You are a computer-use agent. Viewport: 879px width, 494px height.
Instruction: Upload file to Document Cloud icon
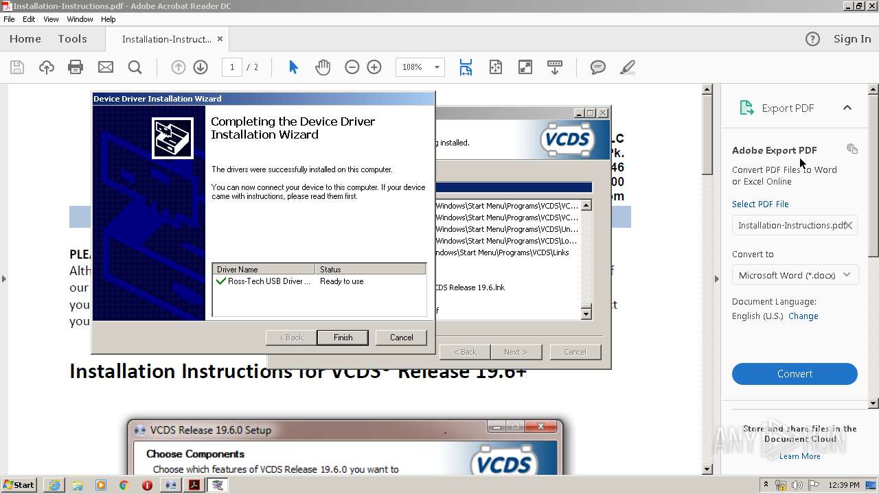click(x=46, y=67)
